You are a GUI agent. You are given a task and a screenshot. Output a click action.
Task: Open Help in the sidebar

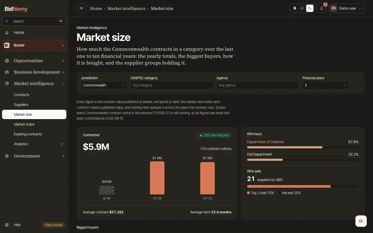click(x=17, y=225)
